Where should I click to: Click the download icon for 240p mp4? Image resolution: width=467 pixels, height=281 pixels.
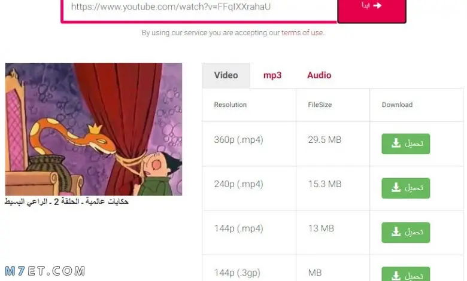[x=396, y=188]
